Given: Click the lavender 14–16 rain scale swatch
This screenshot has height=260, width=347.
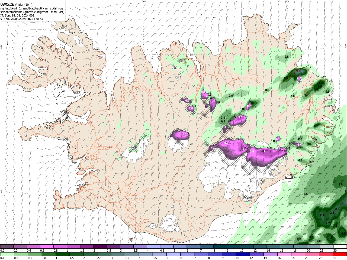Looking at the screenshot, I should pos(271,254).
